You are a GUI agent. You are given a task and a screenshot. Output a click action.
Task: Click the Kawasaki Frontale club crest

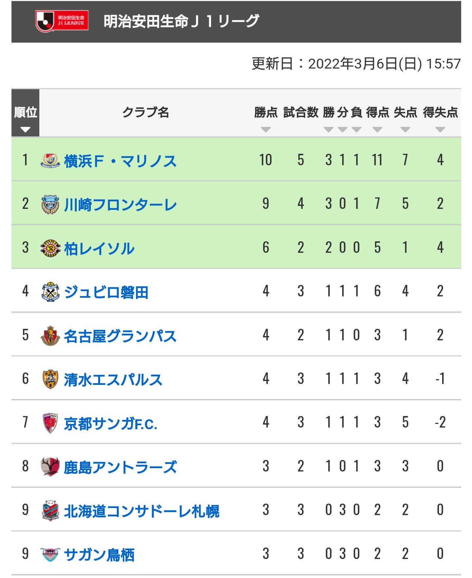coord(50,204)
